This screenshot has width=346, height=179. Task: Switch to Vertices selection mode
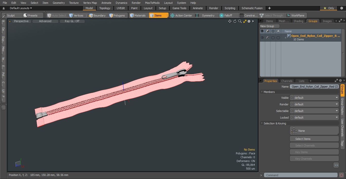coord(76,15)
